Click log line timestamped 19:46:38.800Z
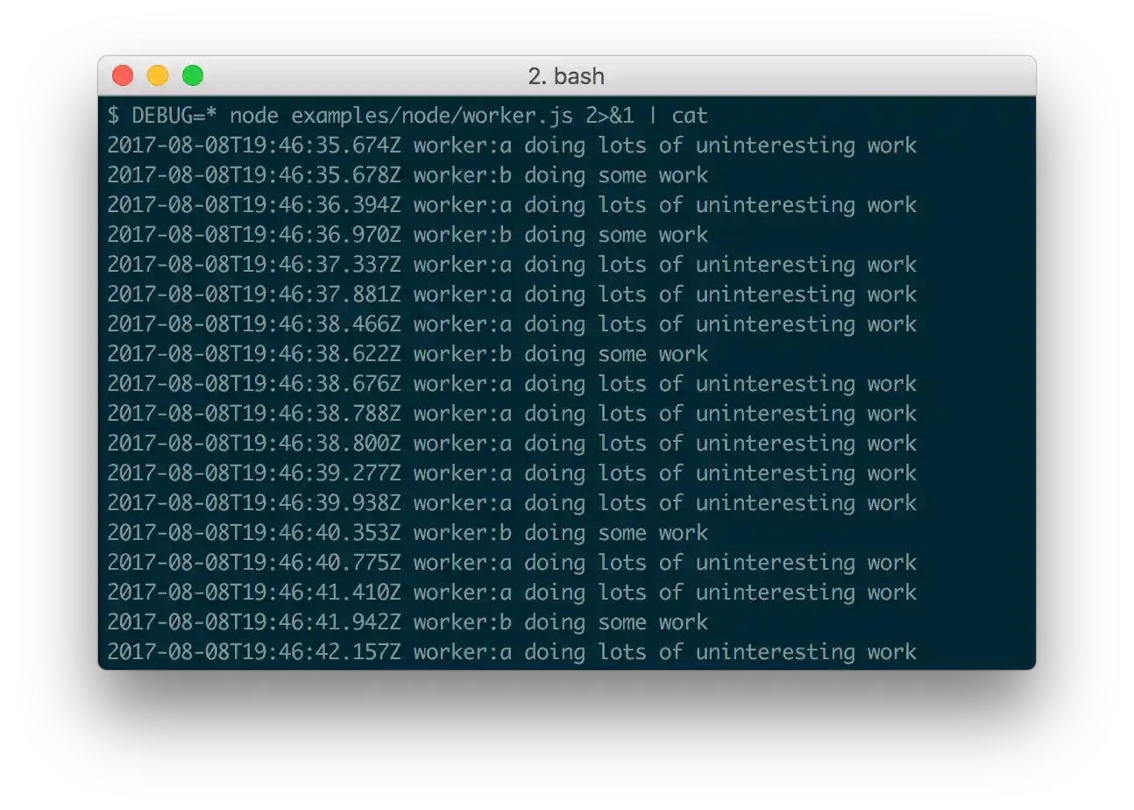This screenshot has height=810, width=1134. point(512,444)
